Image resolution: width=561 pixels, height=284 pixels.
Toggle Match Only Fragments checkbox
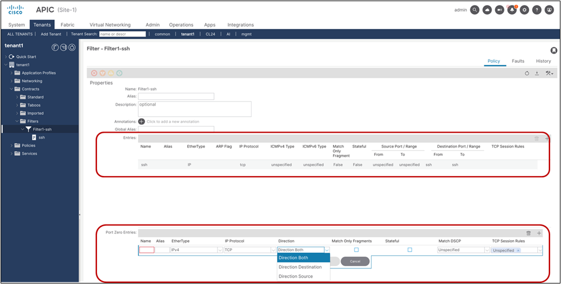click(356, 250)
